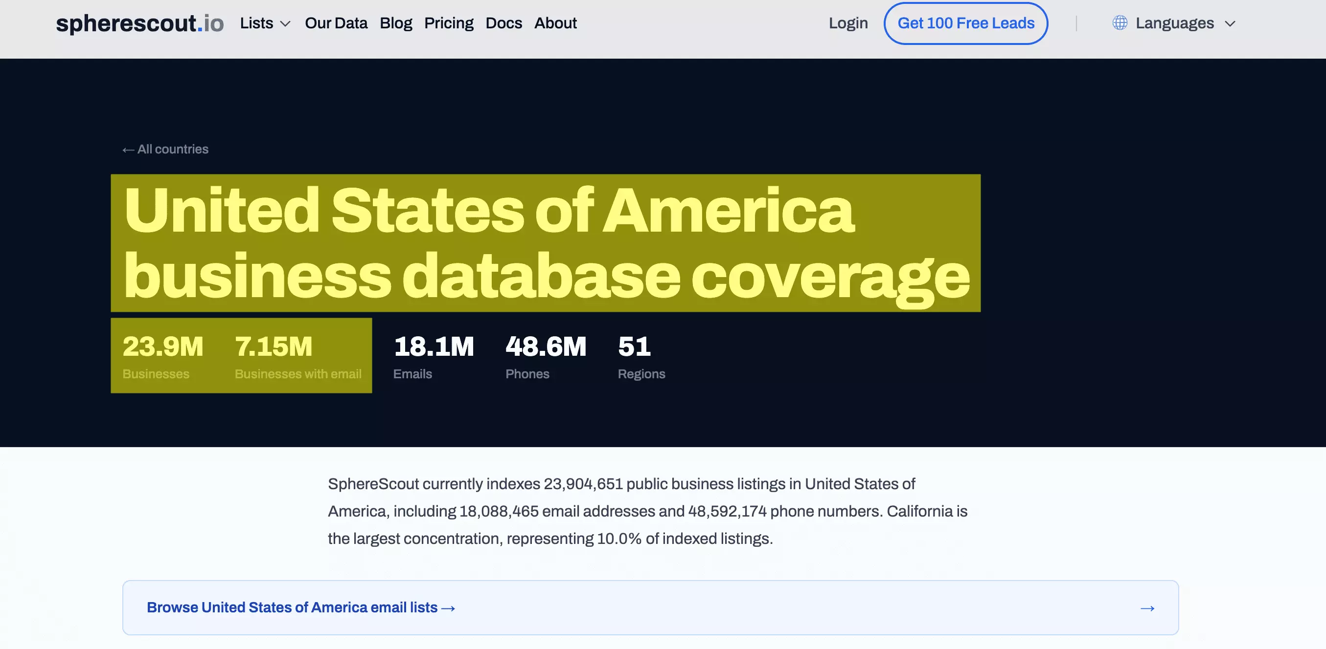Open the Pricing page
This screenshot has height=649, width=1326.
click(448, 23)
